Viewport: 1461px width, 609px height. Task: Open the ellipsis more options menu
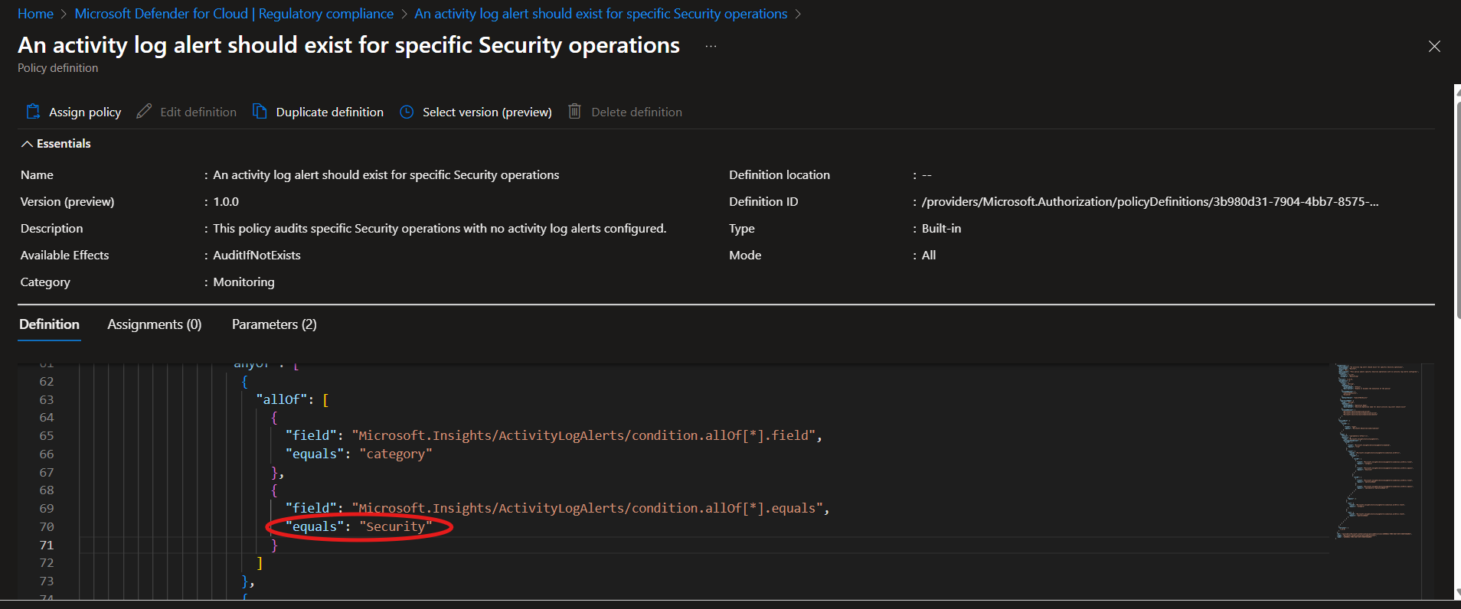(711, 47)
